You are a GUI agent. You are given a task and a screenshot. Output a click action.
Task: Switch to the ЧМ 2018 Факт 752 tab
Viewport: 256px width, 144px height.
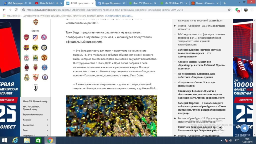(174, 3)
